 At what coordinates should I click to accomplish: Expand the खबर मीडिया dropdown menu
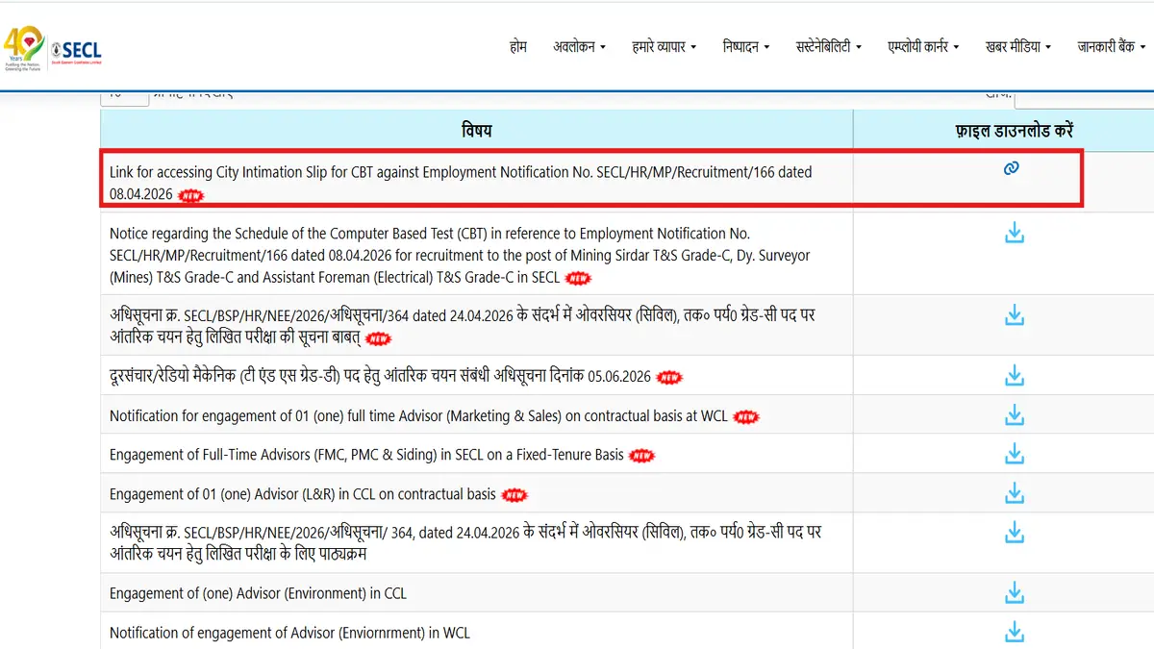(x=1018, y=46)
